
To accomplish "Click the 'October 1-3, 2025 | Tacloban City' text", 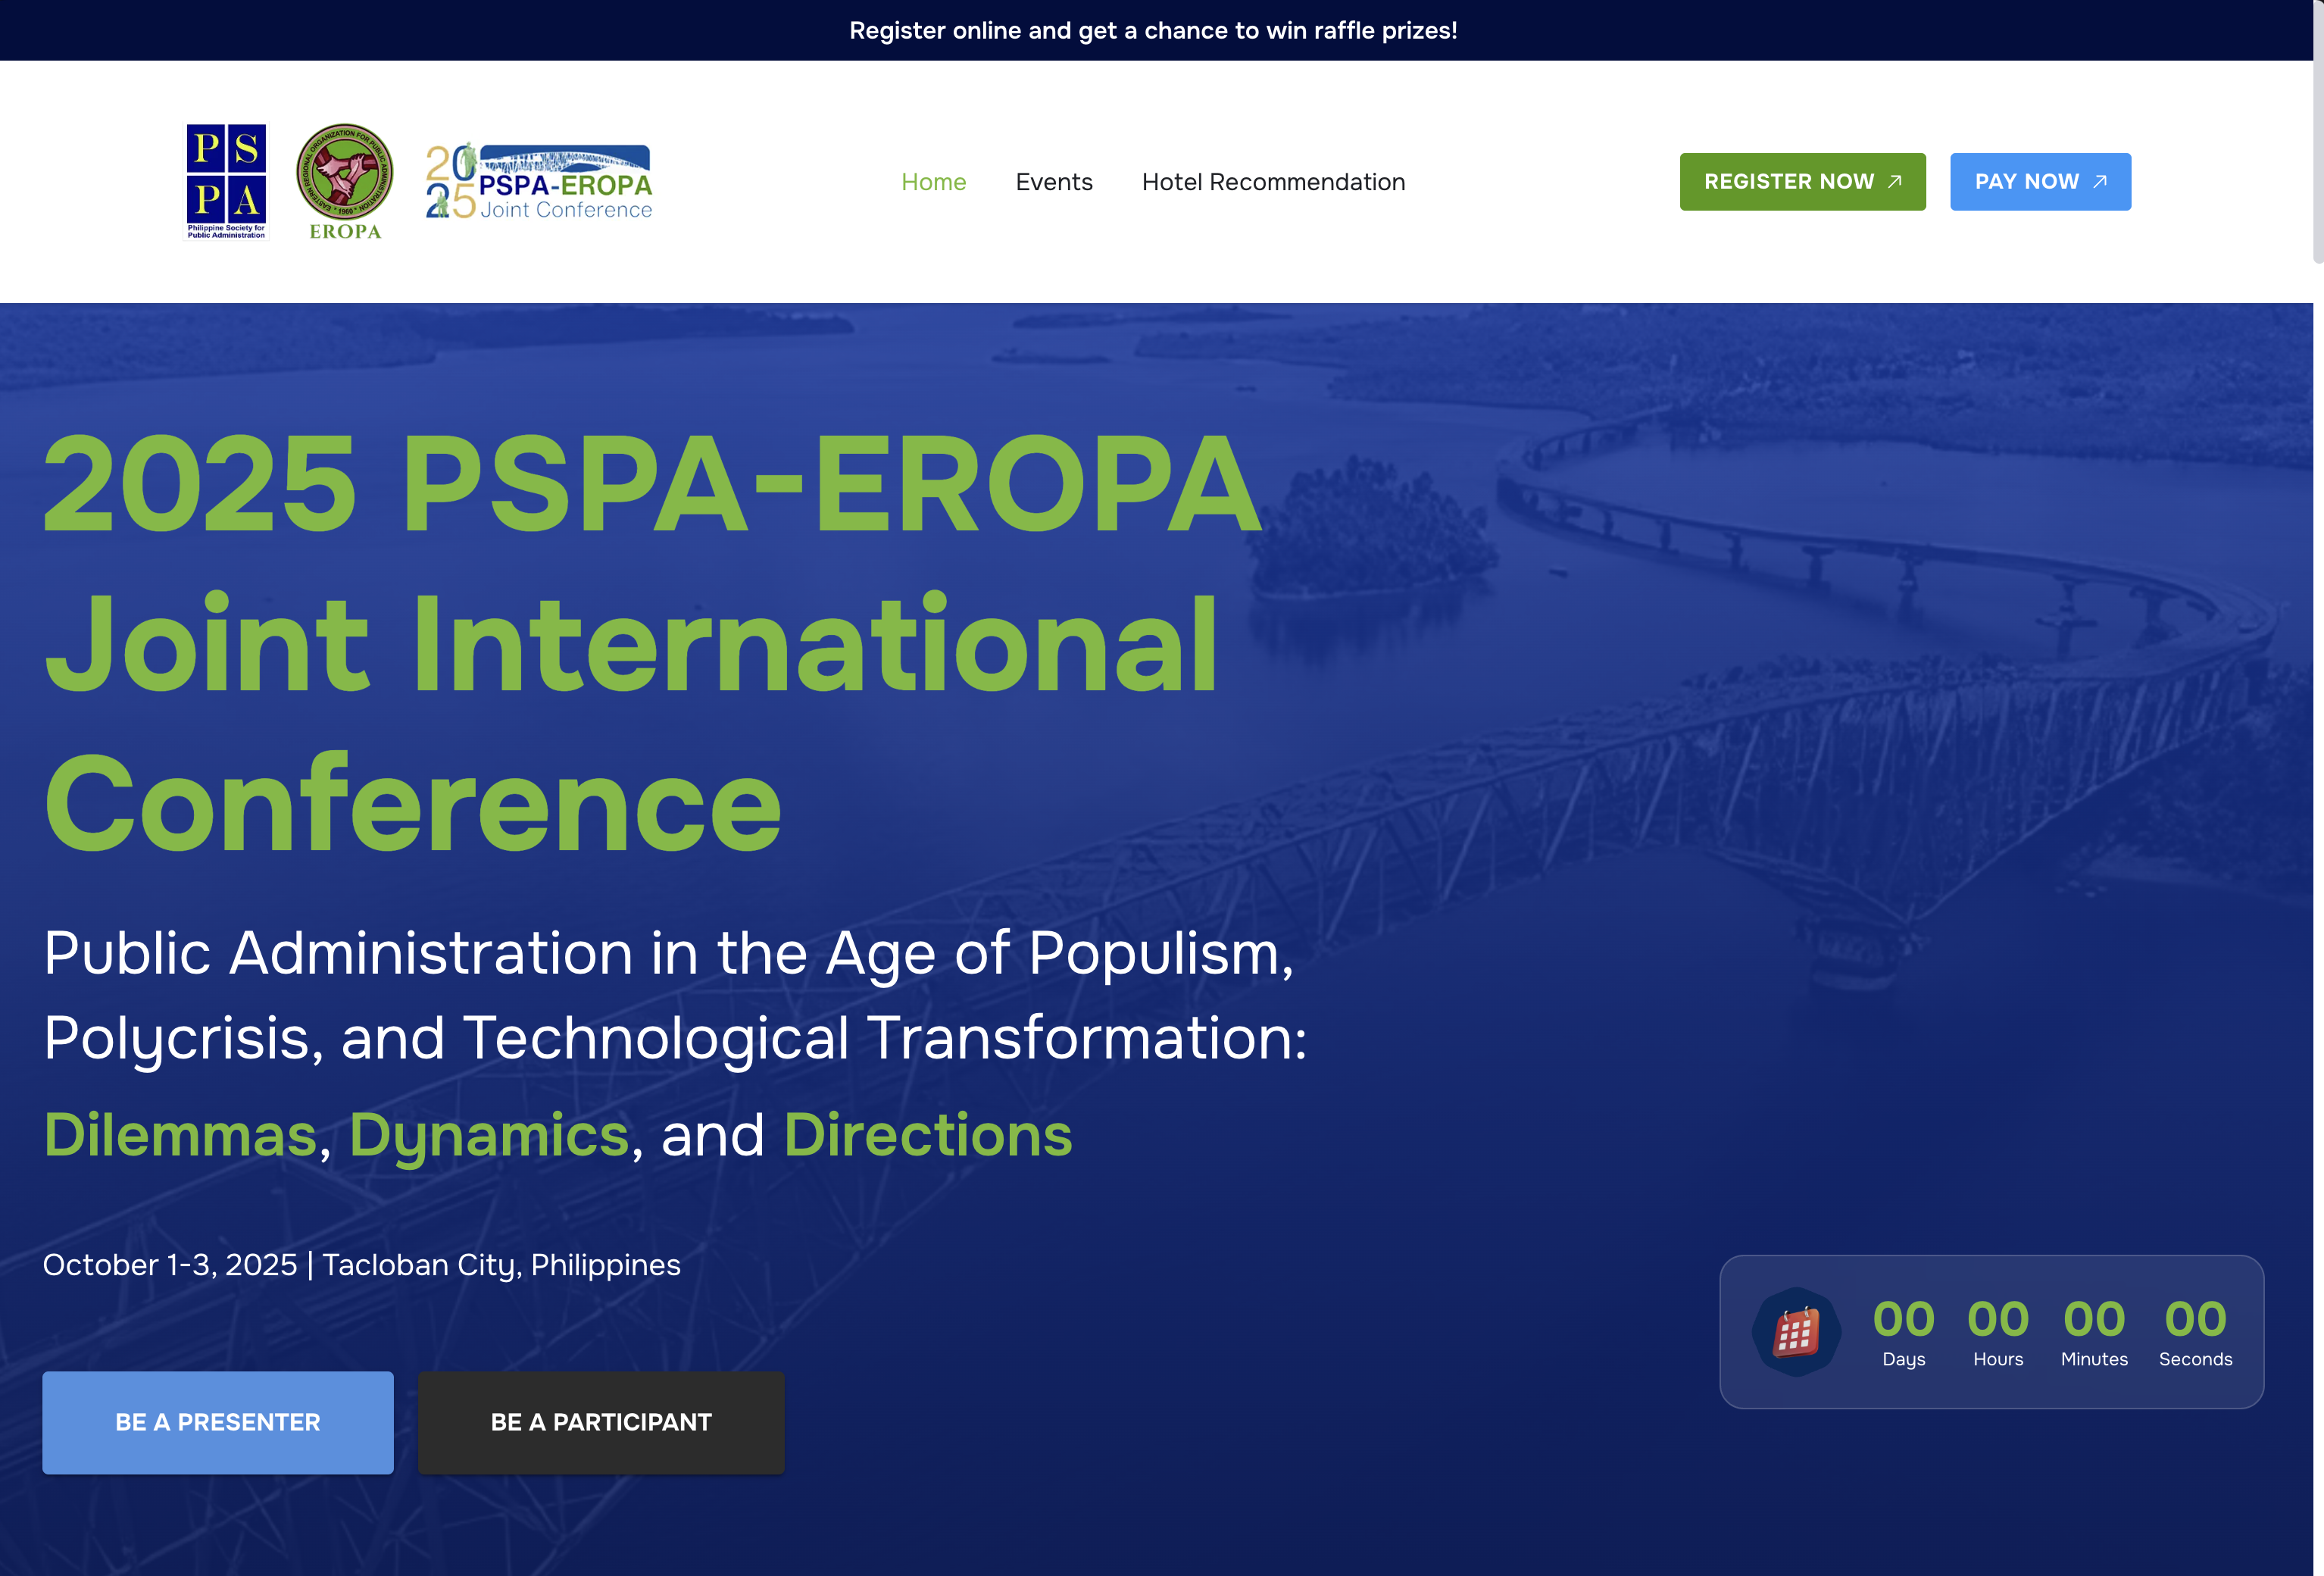I will tap(361, 1265).
